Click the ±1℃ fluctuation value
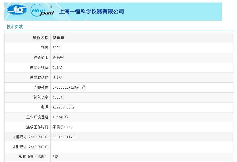 [x=57, y=78]
